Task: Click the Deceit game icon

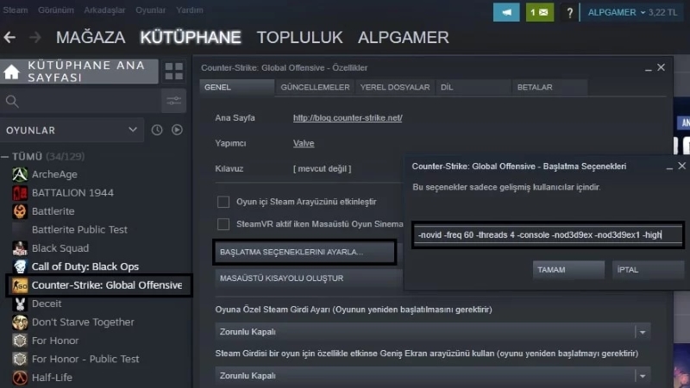Action: click(x=20, y=304)
